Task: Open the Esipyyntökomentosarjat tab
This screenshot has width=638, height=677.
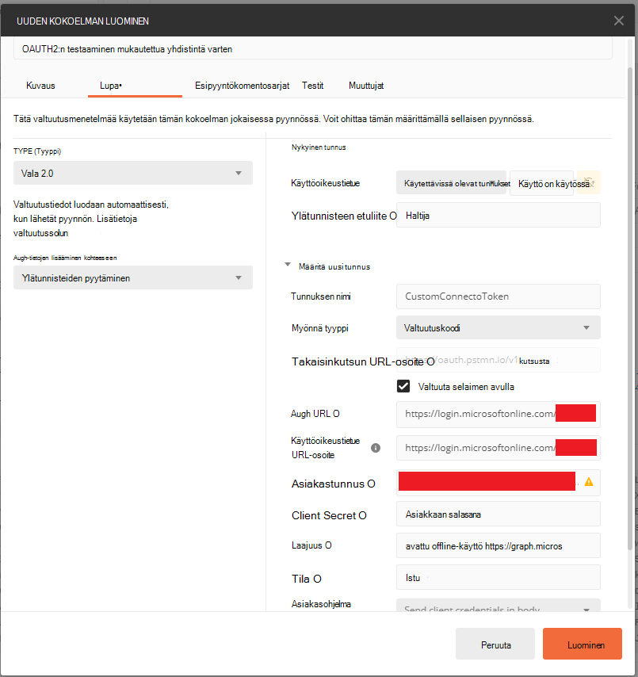Action: point(243,86)
